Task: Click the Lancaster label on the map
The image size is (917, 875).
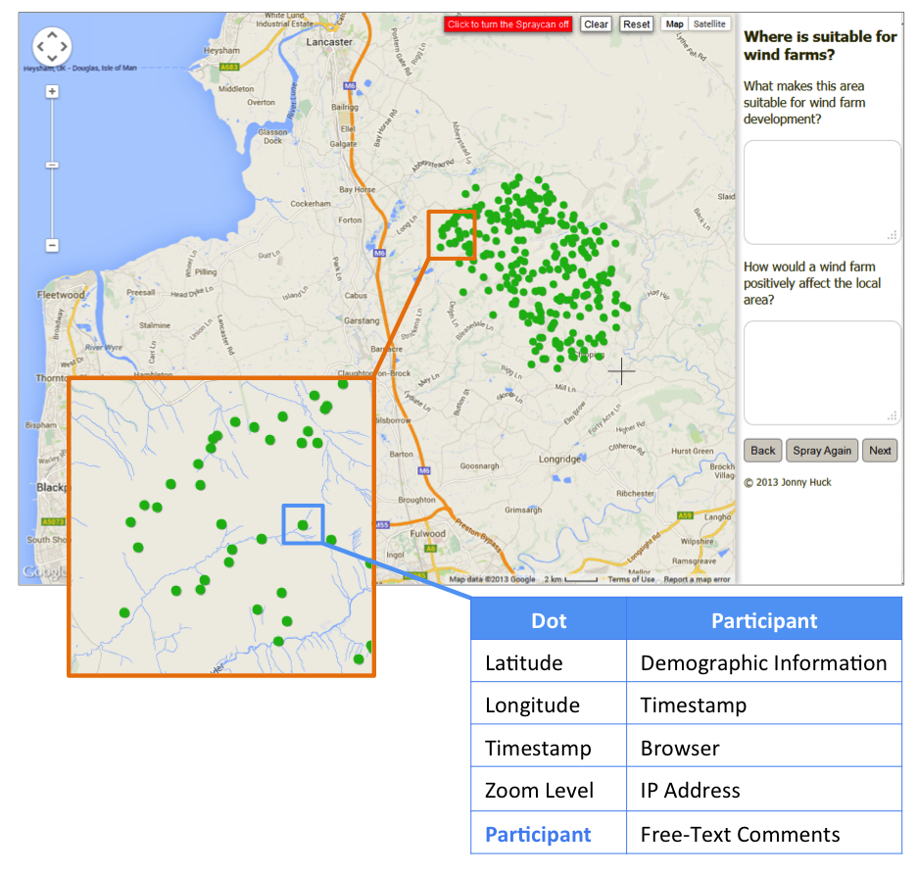Action: tap(329, 42)
